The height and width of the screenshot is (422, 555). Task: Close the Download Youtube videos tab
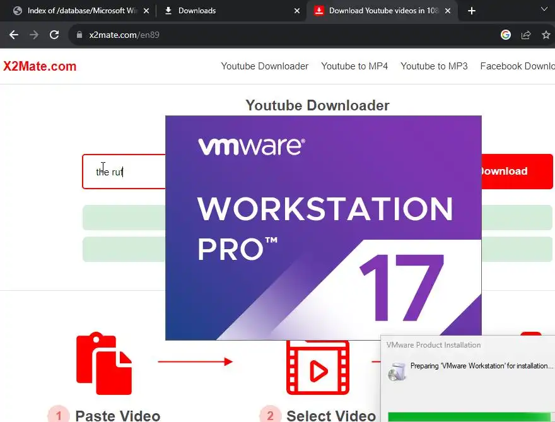click(448, 11)
